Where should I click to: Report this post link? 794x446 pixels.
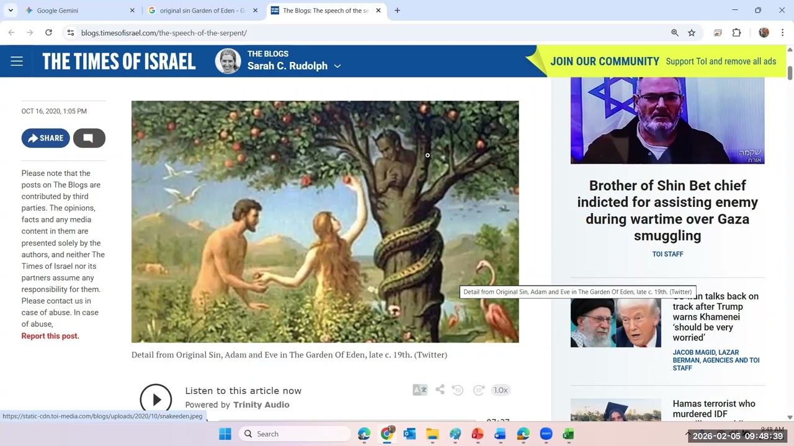click(x=50, y=336)
